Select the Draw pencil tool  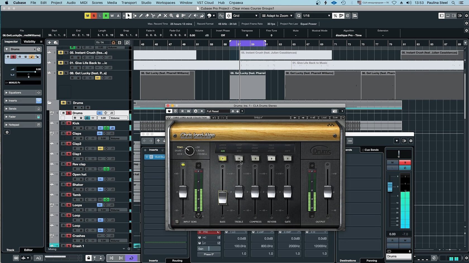point(141,16)
